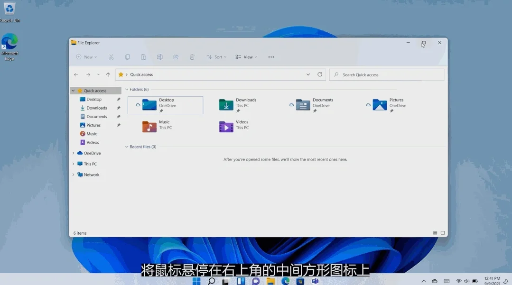Select the Paste icon in the toolbar
Viewport: 512px width, 285px height.
(x=143, y=56)
